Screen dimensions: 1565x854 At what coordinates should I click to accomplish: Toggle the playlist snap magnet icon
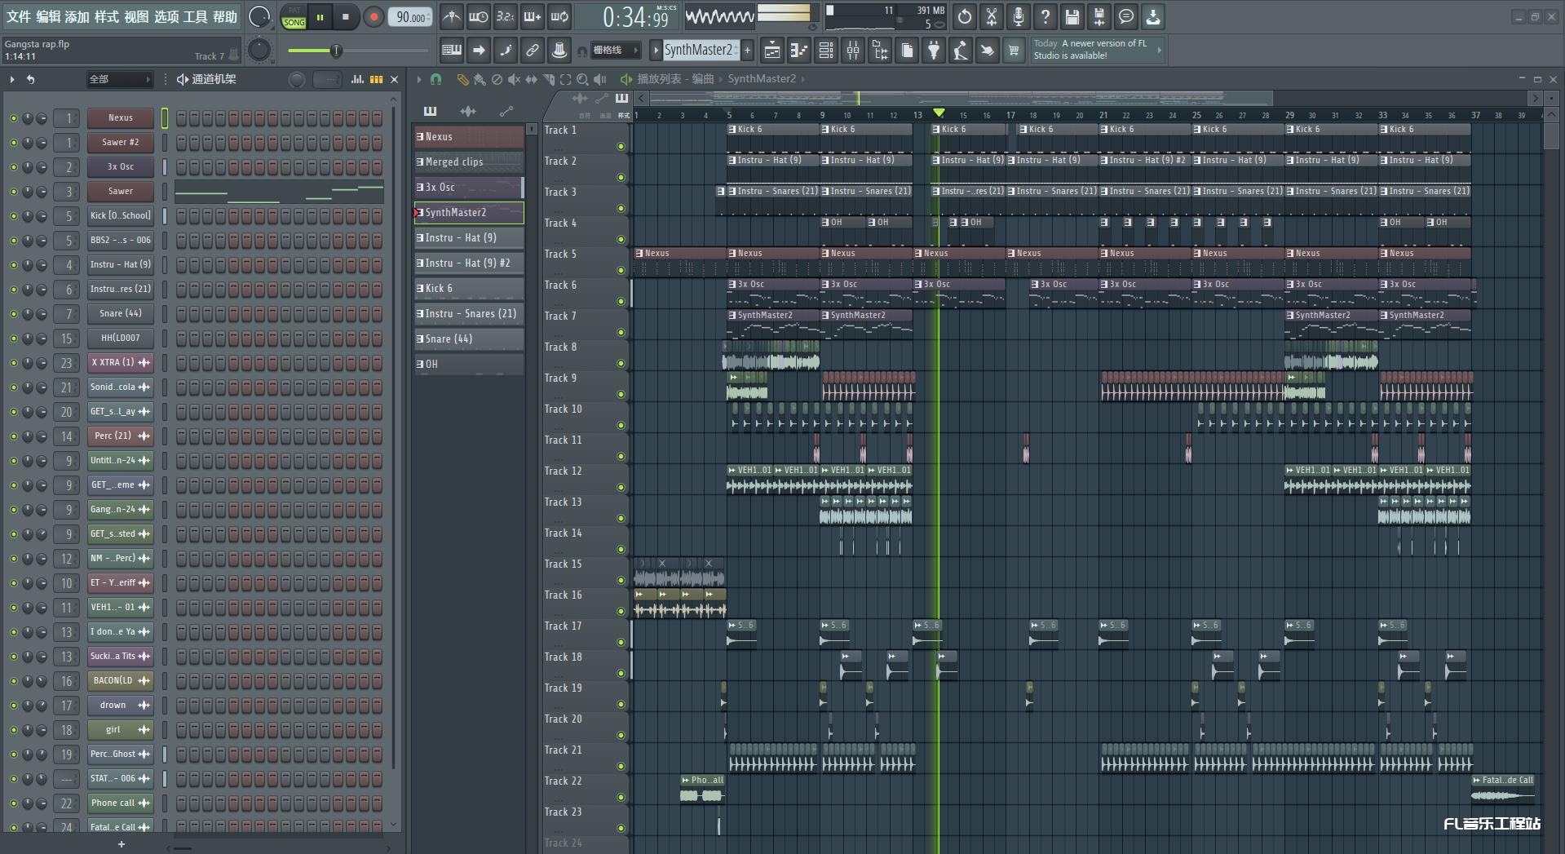(435, 79)
